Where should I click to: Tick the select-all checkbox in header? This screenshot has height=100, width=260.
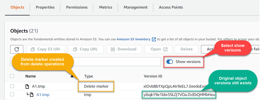click(12, 76)
